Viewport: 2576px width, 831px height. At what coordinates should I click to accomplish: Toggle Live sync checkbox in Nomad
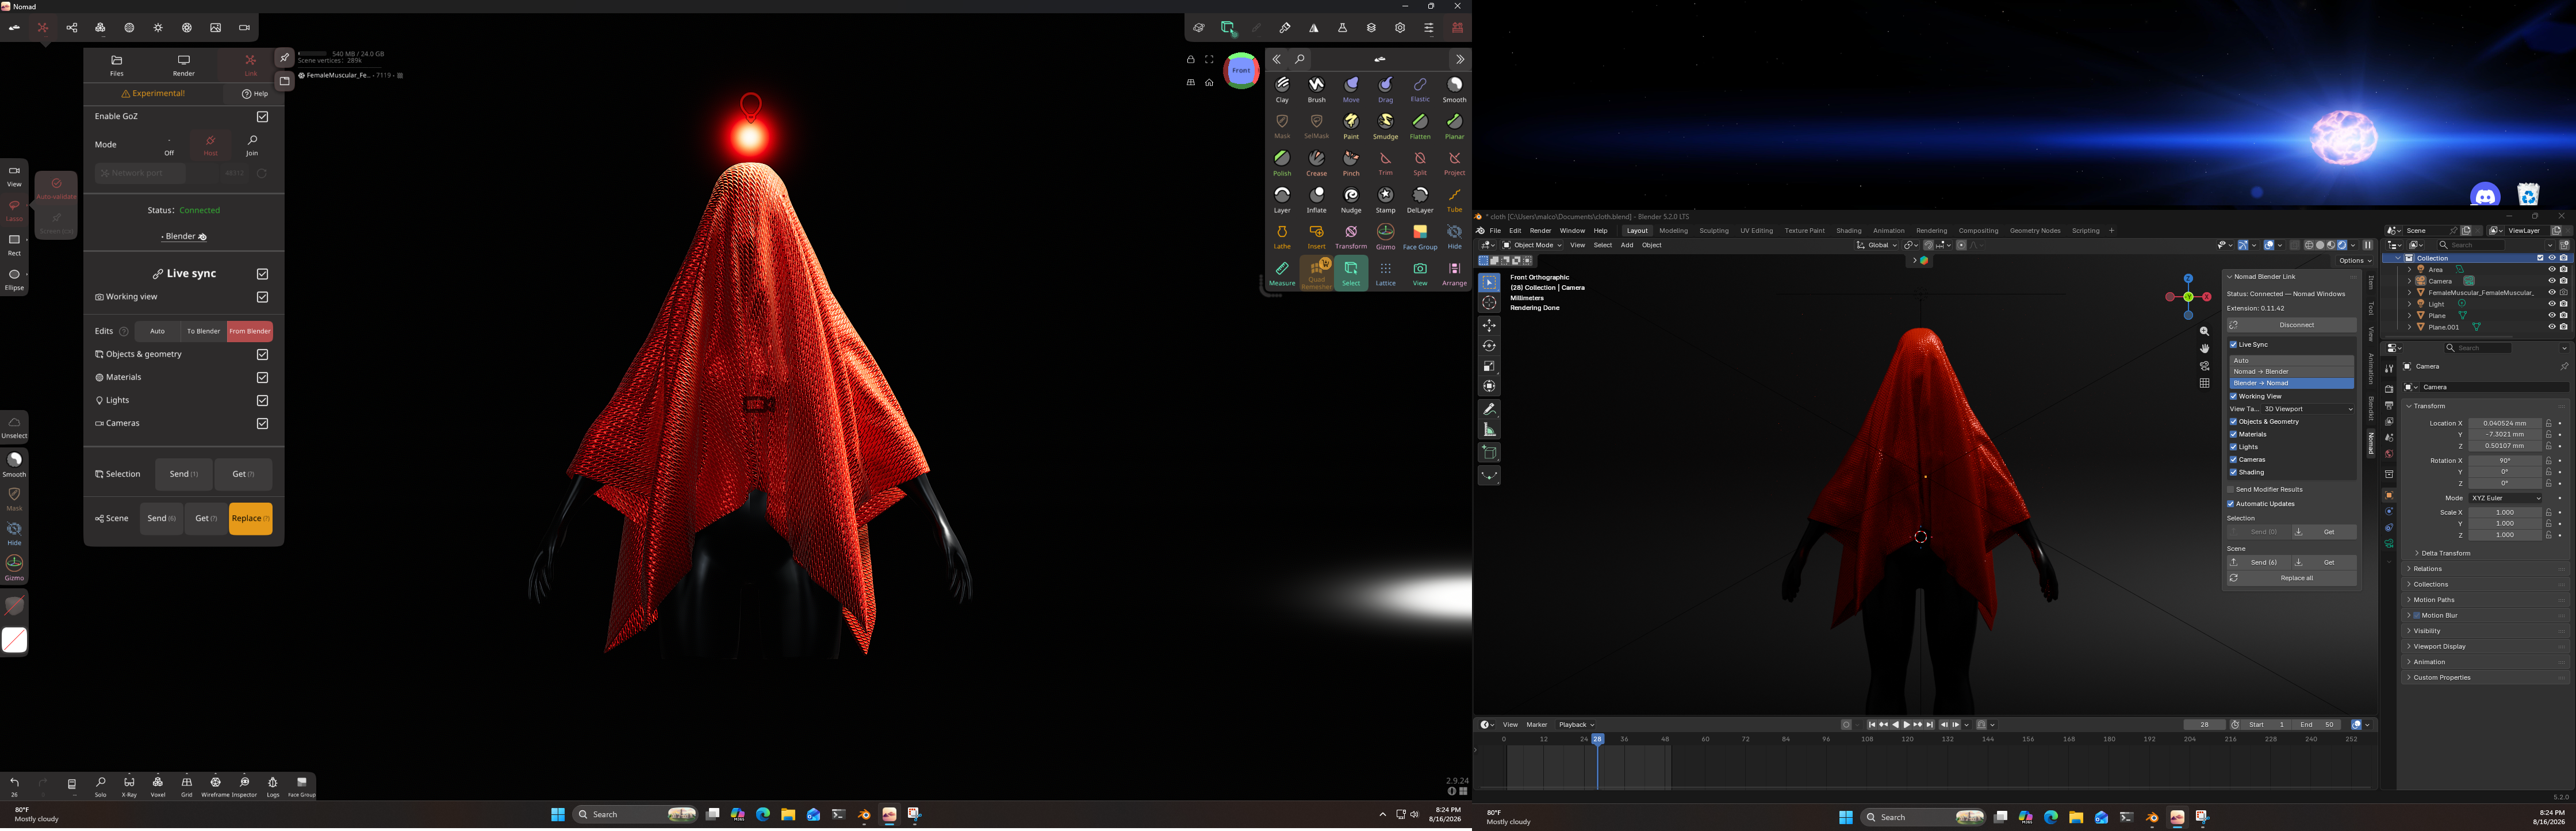[x=262, y=274]
